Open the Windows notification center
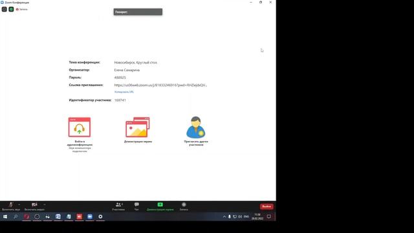 coord(269,217)
